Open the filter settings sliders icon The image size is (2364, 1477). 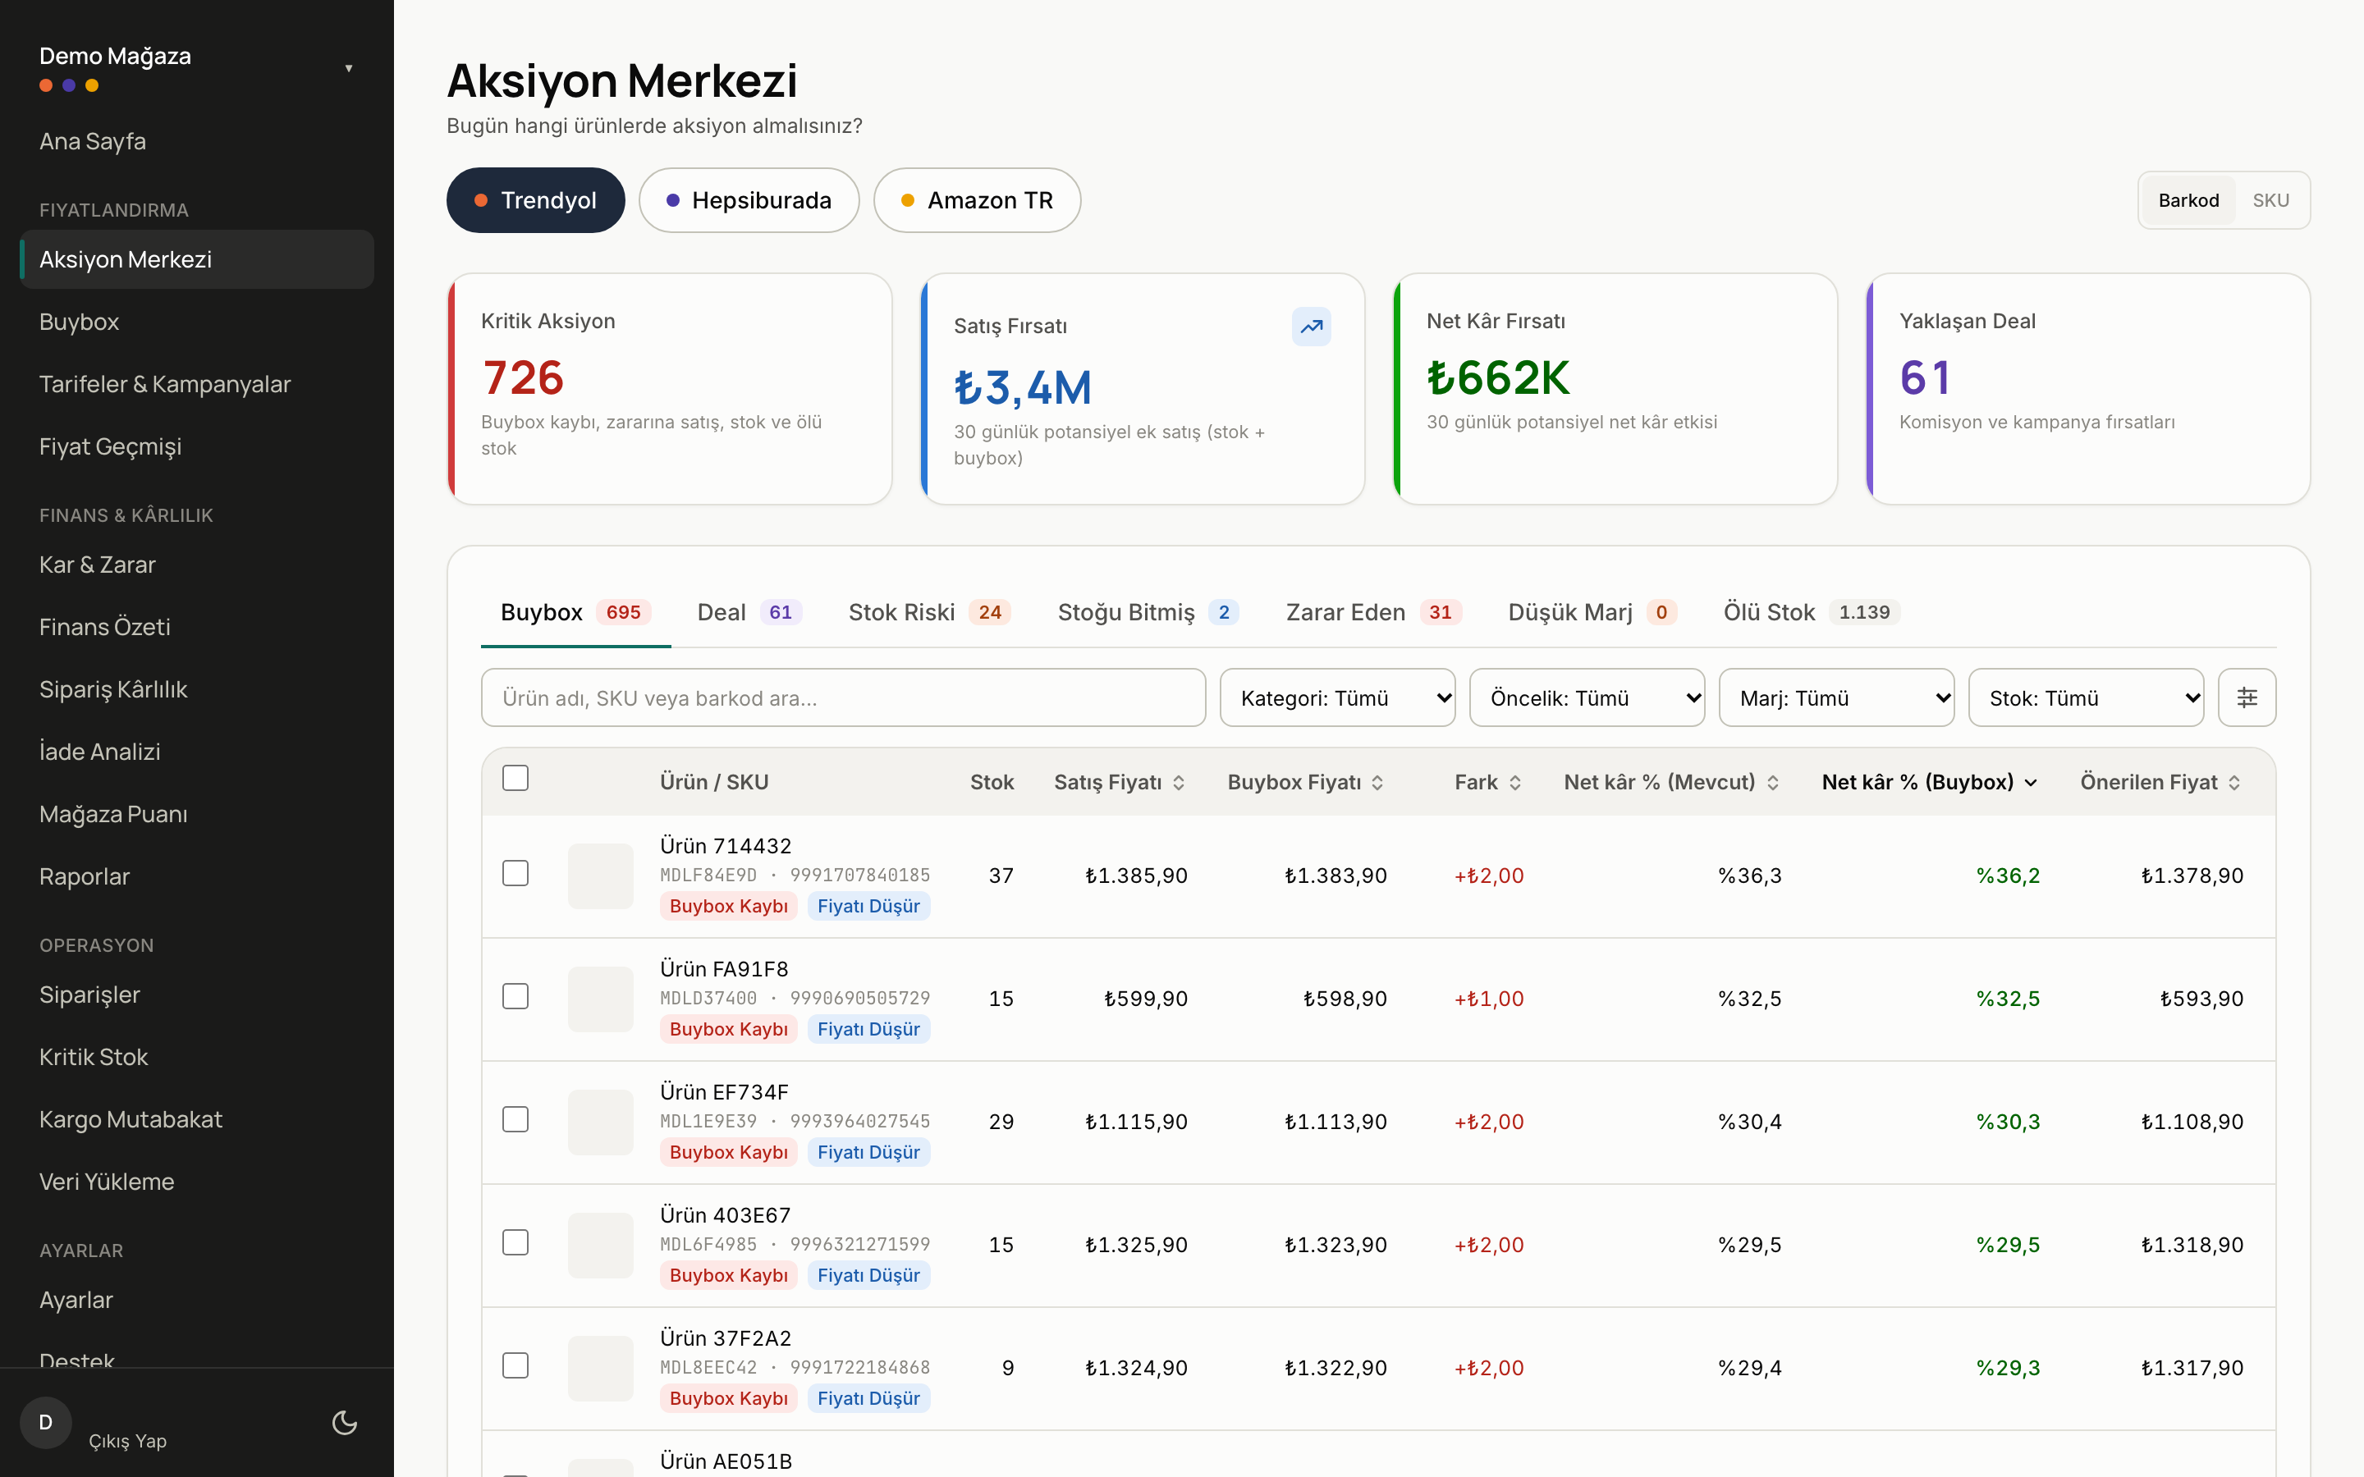point(2247,697)
